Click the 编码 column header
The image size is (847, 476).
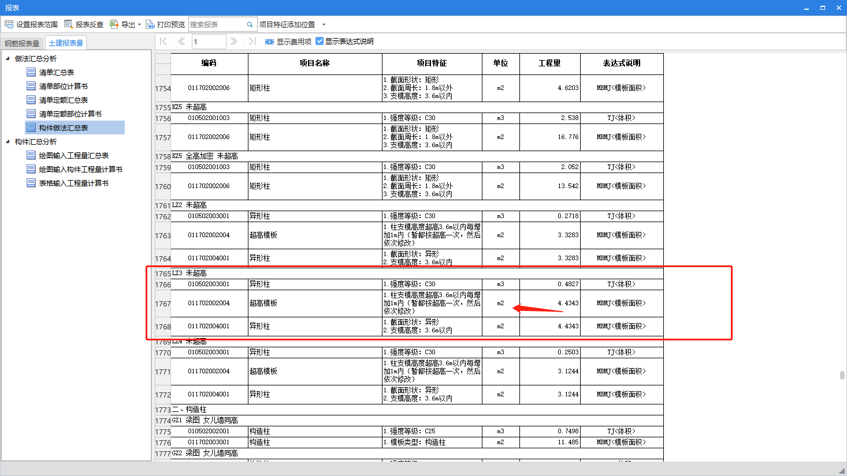[x=209, y=63]
